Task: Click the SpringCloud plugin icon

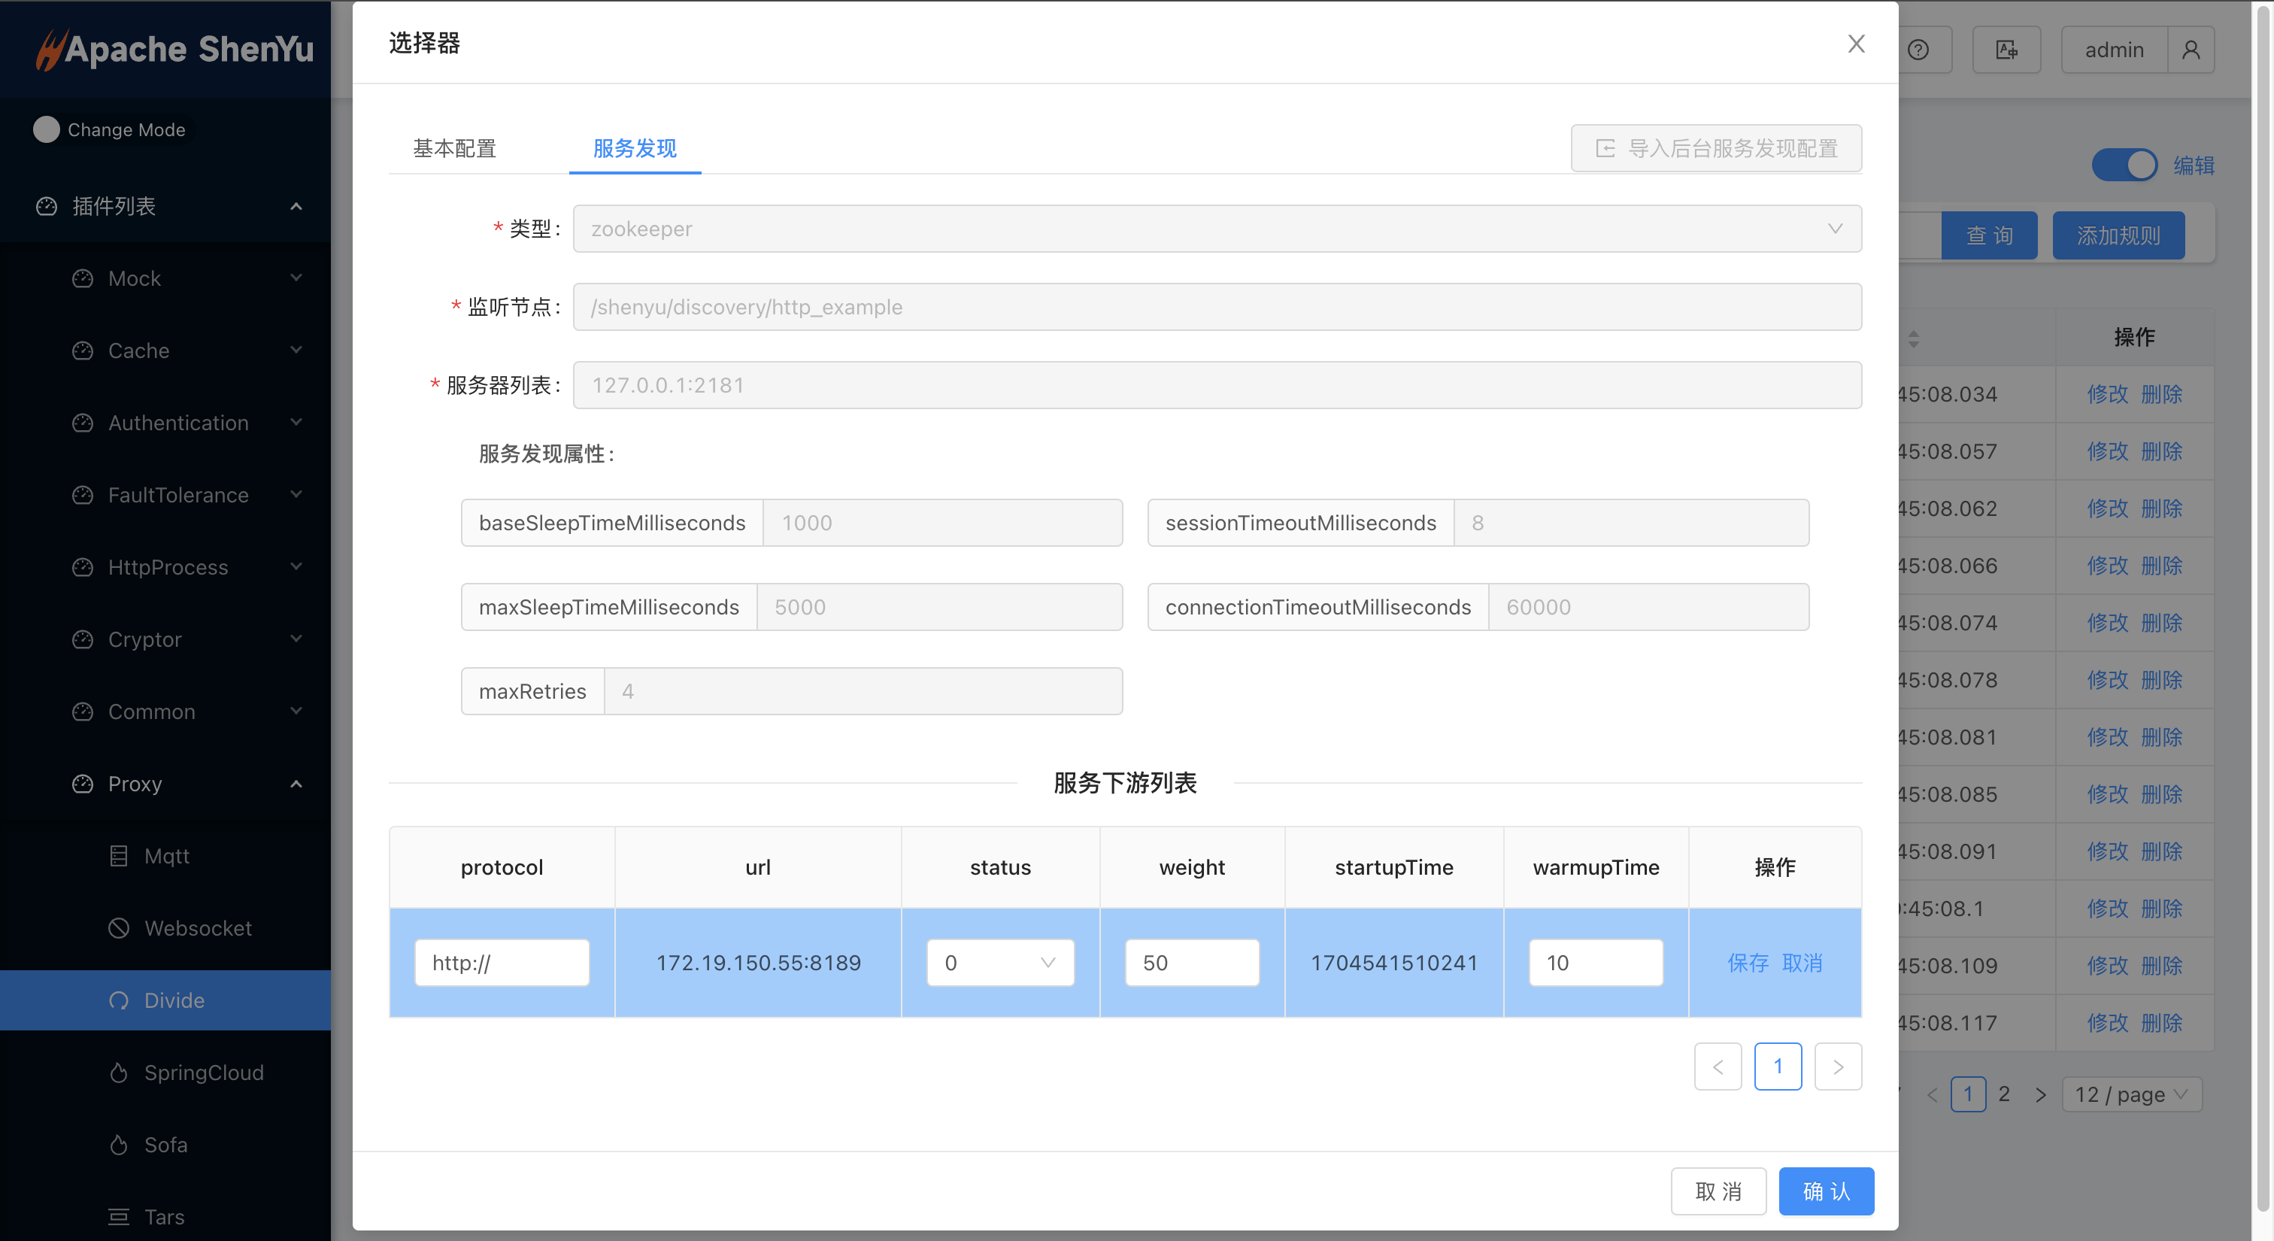Action: pyautogui.click(x=118, y=1073)
